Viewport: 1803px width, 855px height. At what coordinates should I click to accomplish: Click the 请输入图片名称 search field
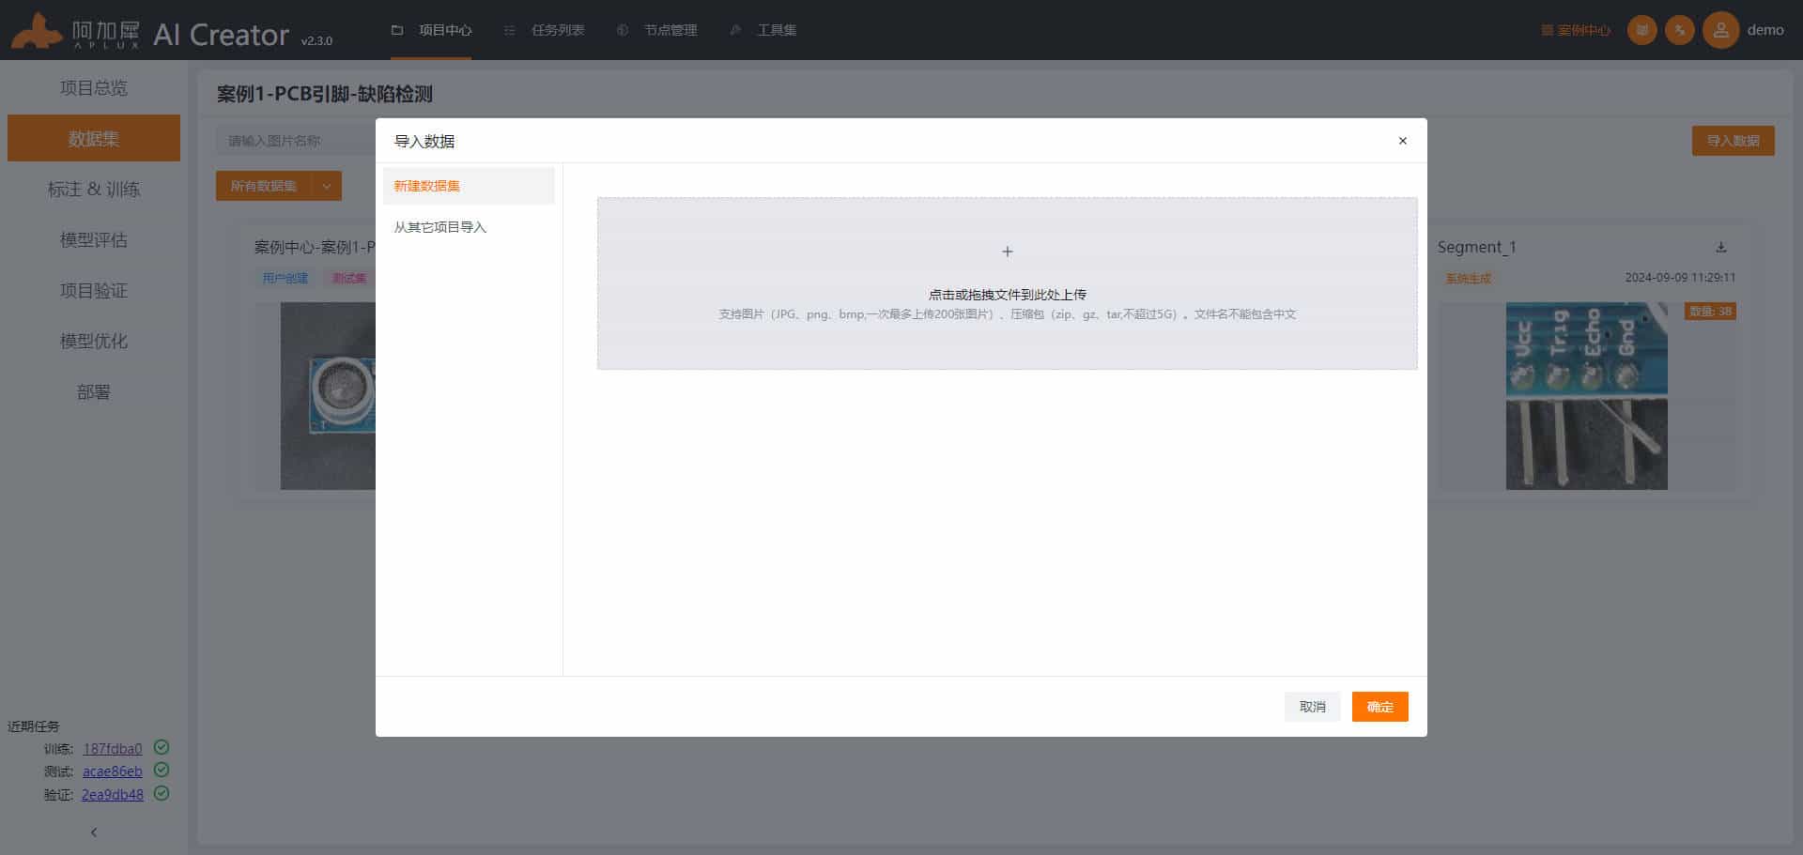click(296, 141)
